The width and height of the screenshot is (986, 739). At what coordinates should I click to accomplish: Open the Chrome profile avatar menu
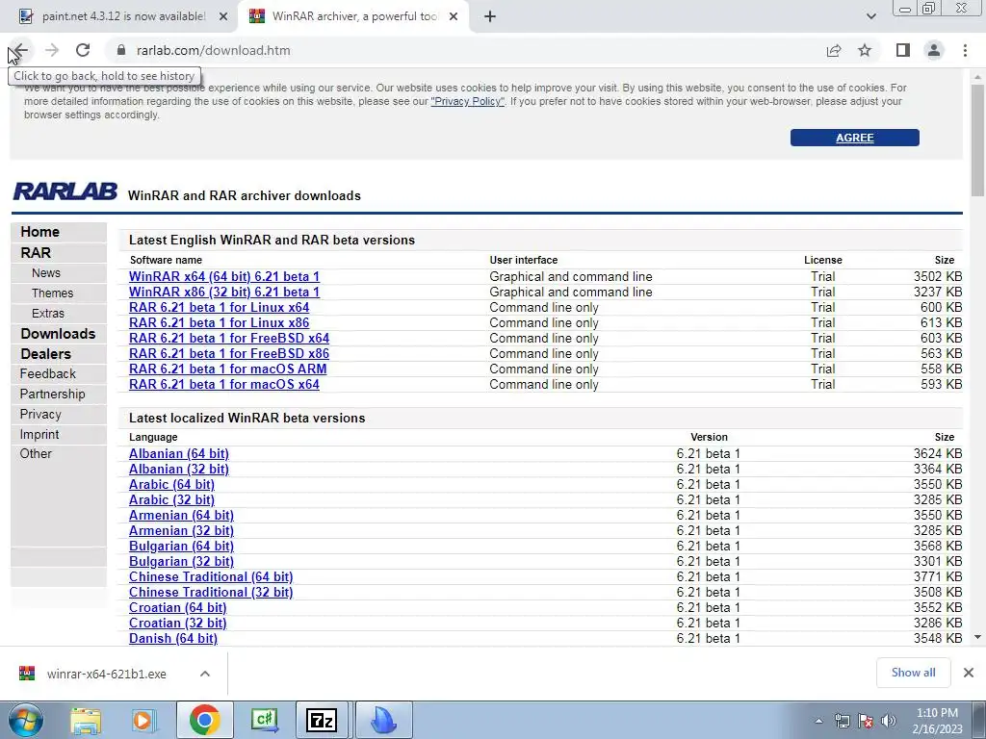tap(934, 50)
